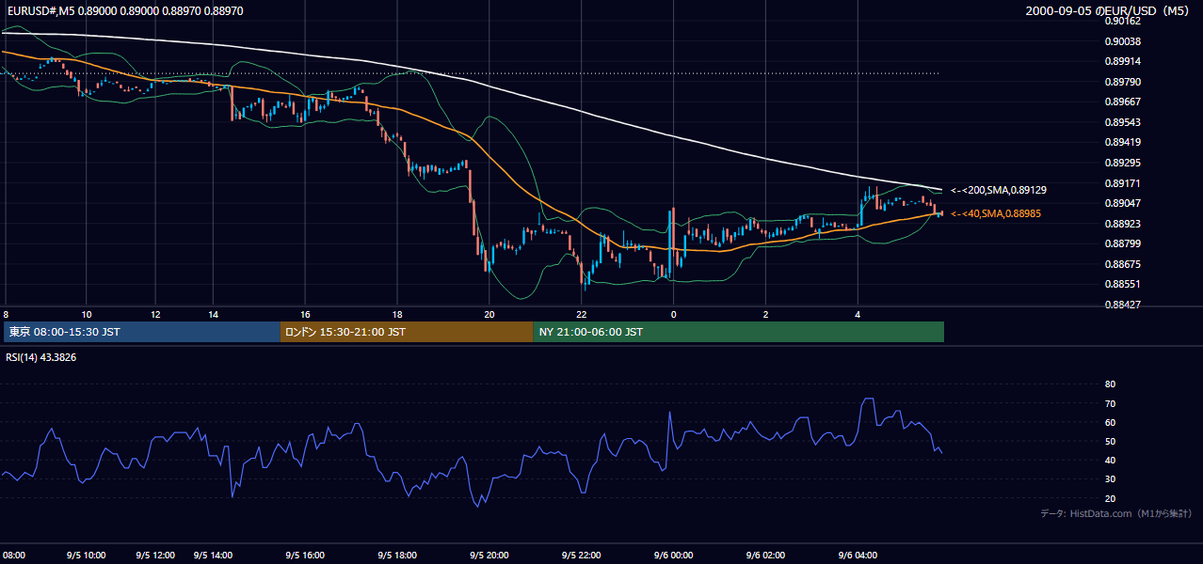The height and width of the screenshot is (564, 1203).
Task: Click the hour label 16 under the price chart
Action: (x=306, y=314)
